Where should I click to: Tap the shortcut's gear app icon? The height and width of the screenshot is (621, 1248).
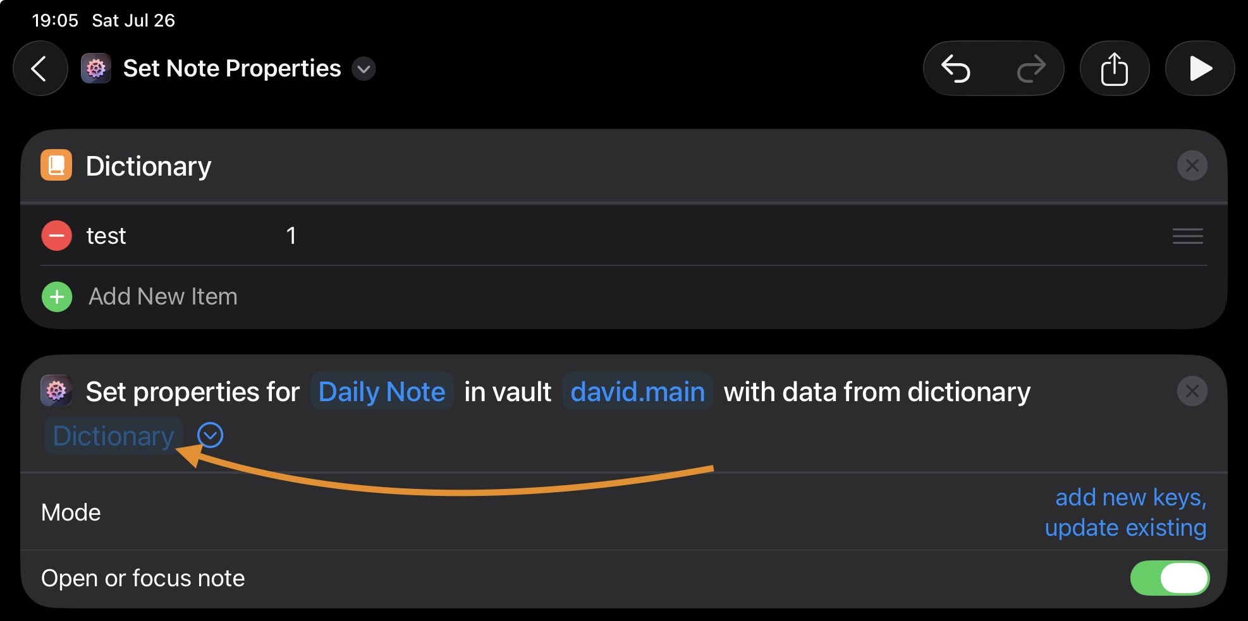(x=96, y=69)
